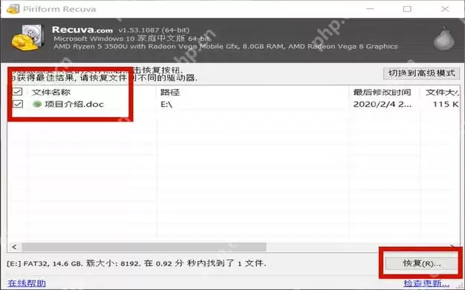Select the 项目介绍.doc file name

[x=74, y=104]
